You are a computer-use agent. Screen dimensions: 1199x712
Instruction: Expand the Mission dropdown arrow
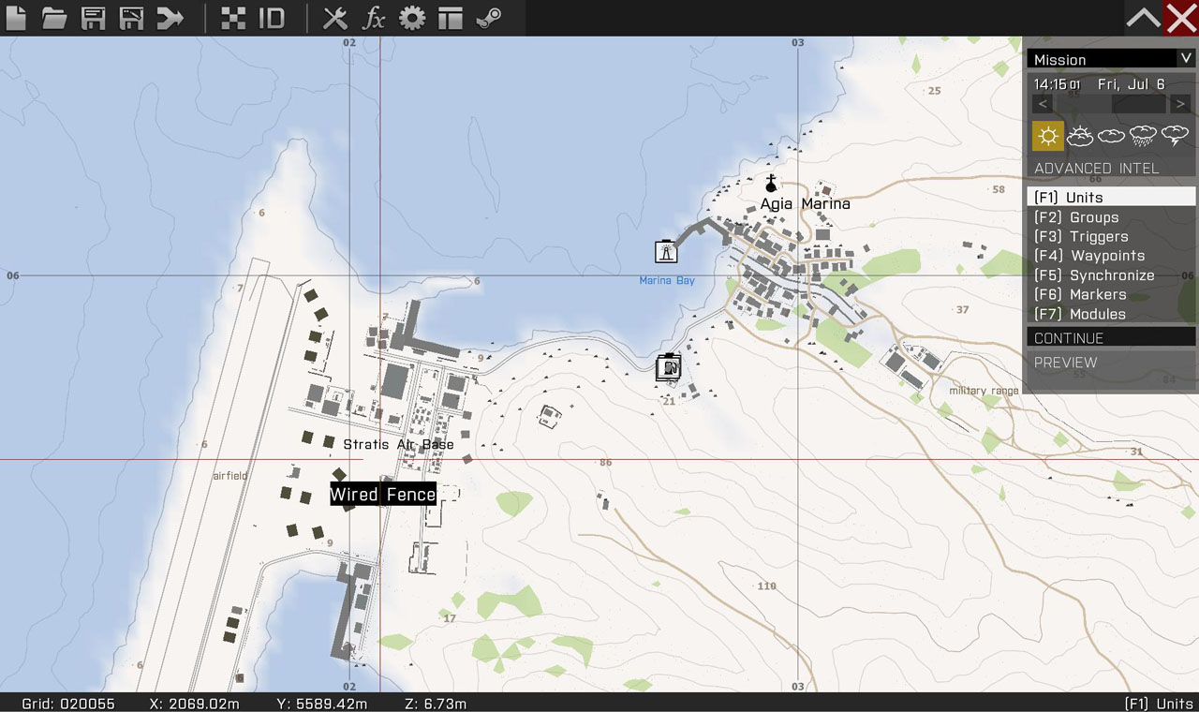coord(1186,58)
